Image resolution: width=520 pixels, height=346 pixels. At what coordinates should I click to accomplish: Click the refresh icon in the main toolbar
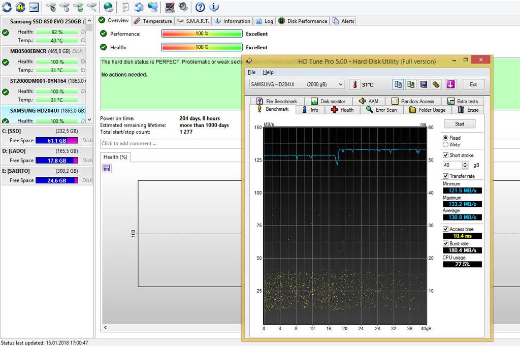click(x=7, y=7)
